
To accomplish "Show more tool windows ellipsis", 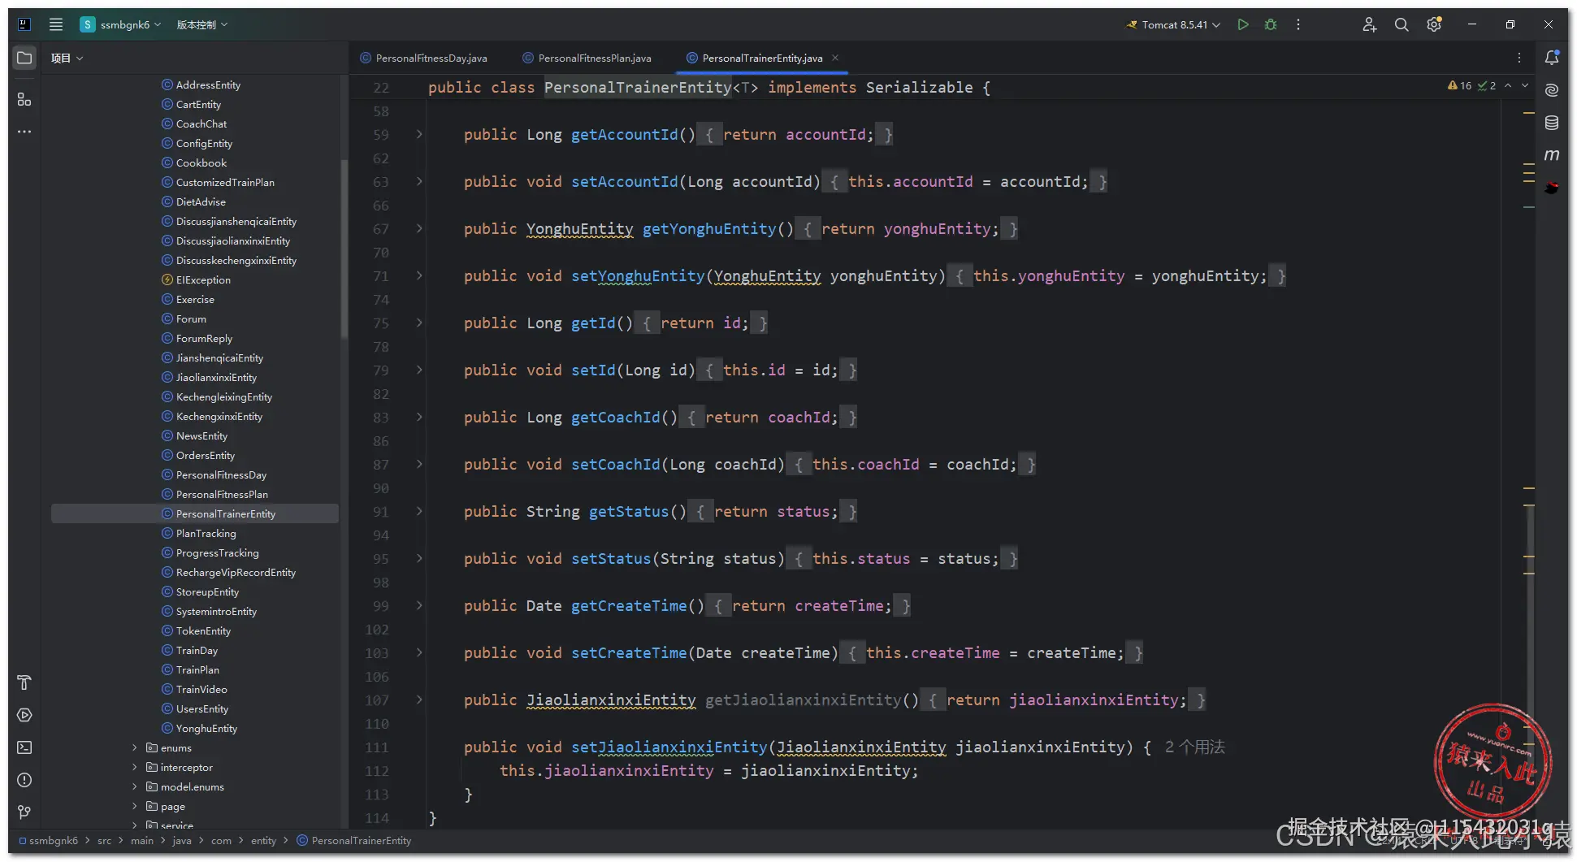I will pyautogui.click(x=24, y=132).
